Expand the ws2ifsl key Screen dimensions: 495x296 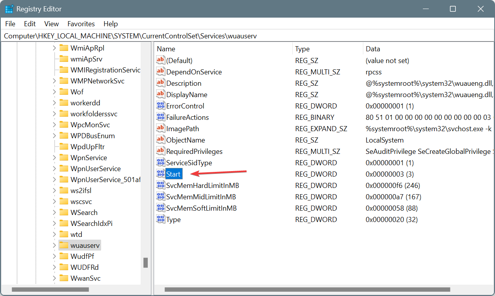pyautogui.click(x=54, y=191)
